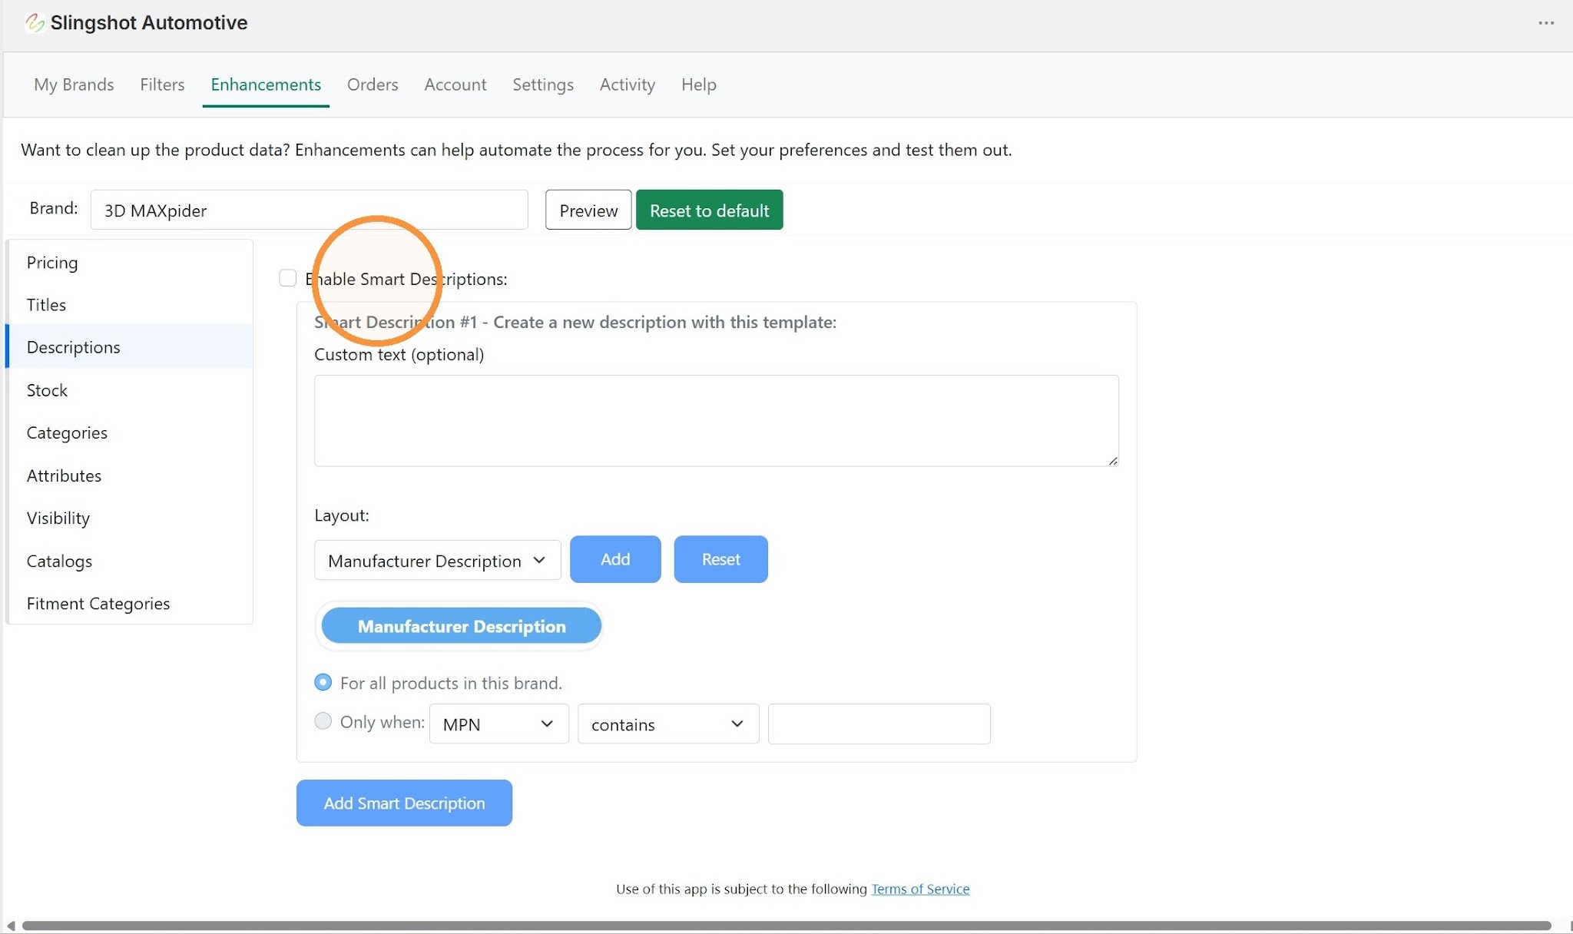
Task: Click the Reset layout button
Action: tap(721, 559)
